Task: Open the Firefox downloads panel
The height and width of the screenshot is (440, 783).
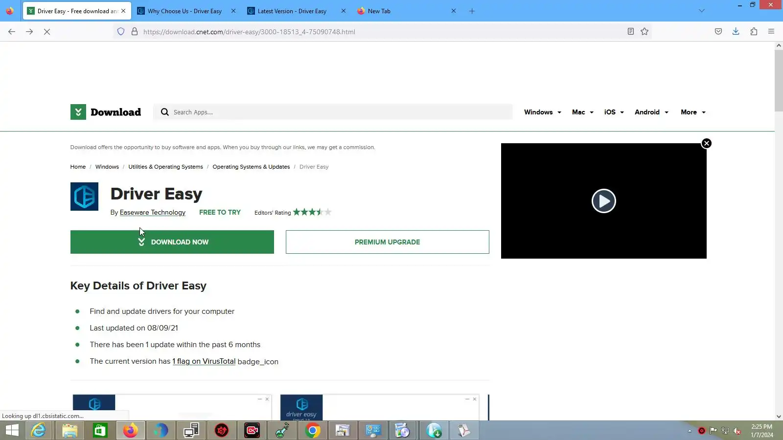Action: coord(736,32)
